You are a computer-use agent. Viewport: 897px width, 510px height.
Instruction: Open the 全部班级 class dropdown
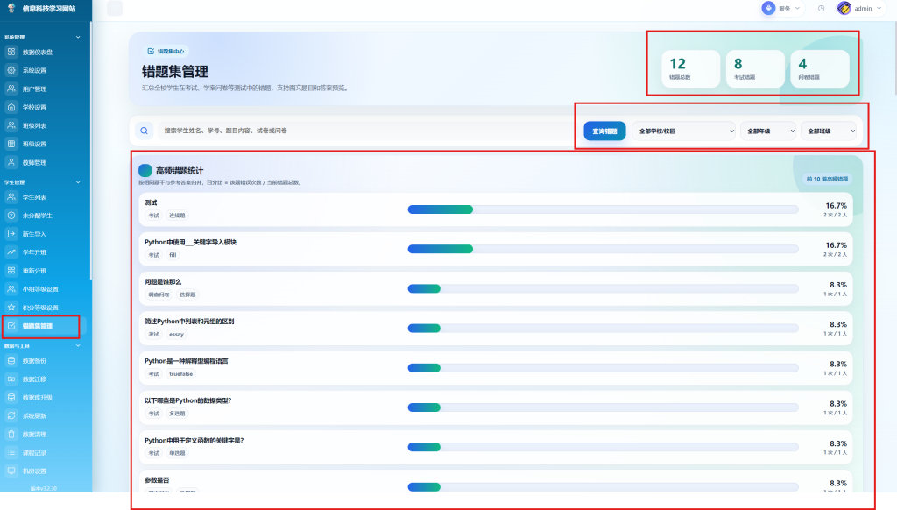(x=829, y=131)
